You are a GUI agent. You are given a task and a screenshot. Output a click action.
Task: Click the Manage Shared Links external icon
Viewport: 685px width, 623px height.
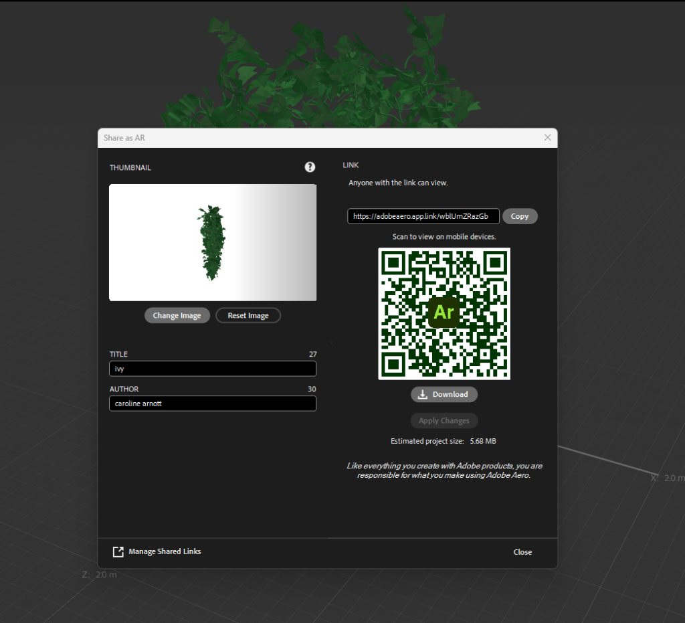click(118, 552)
